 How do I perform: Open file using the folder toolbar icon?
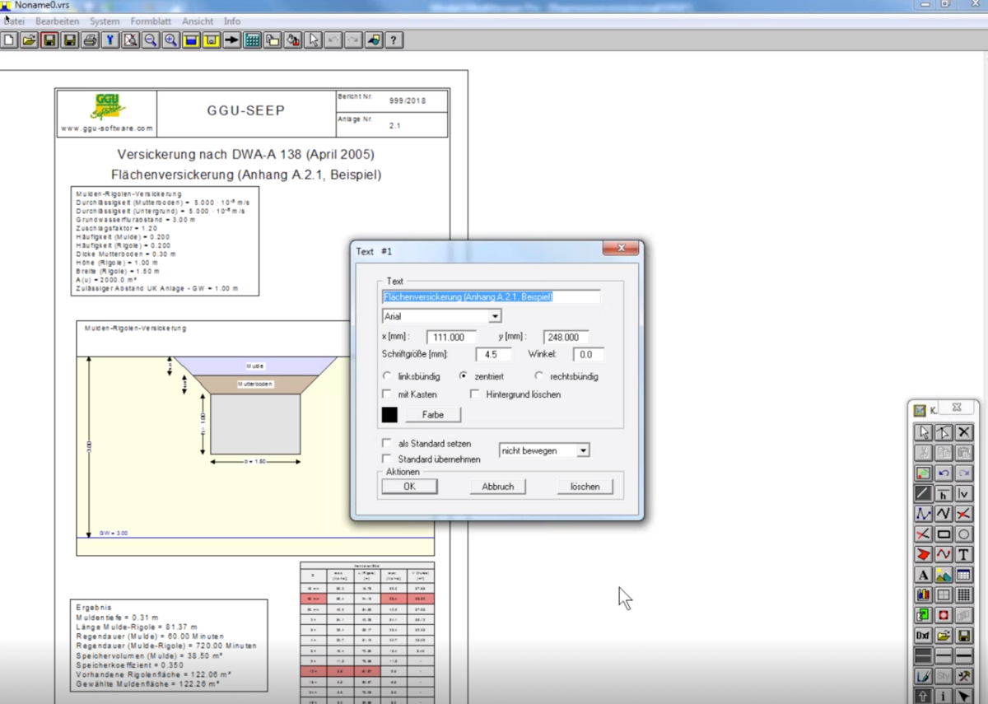(29, 40)
